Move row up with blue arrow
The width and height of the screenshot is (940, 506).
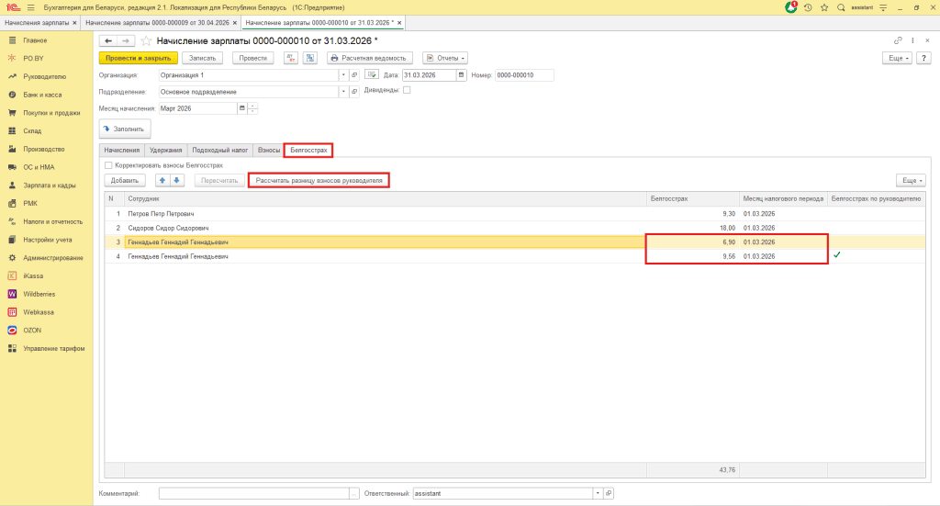(x=162, y=181)
